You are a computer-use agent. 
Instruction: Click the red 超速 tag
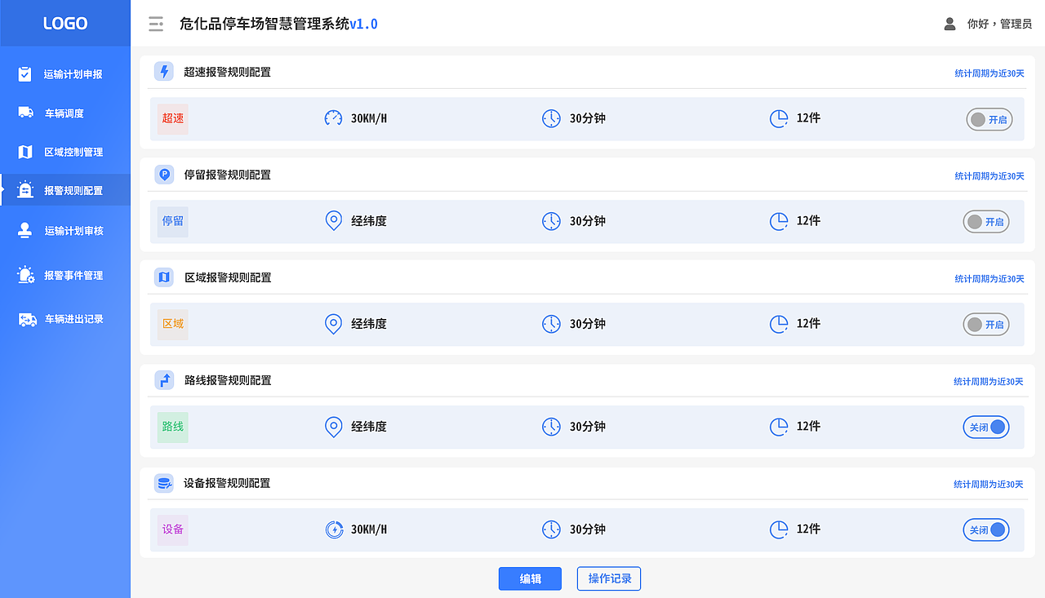tap(173, 119)
